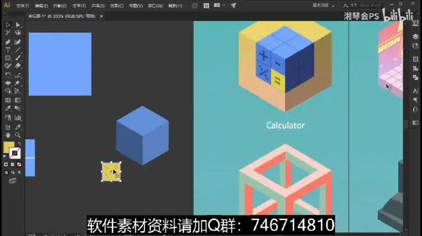Set the None fill mode button

click(19, 164)
